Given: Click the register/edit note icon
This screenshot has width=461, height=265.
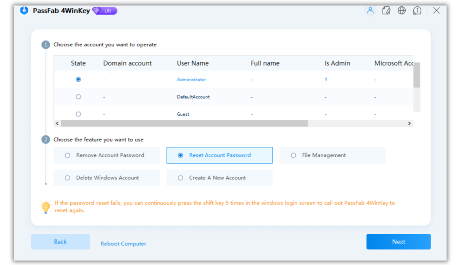Looking at the screenshot, I should point(386,11).
